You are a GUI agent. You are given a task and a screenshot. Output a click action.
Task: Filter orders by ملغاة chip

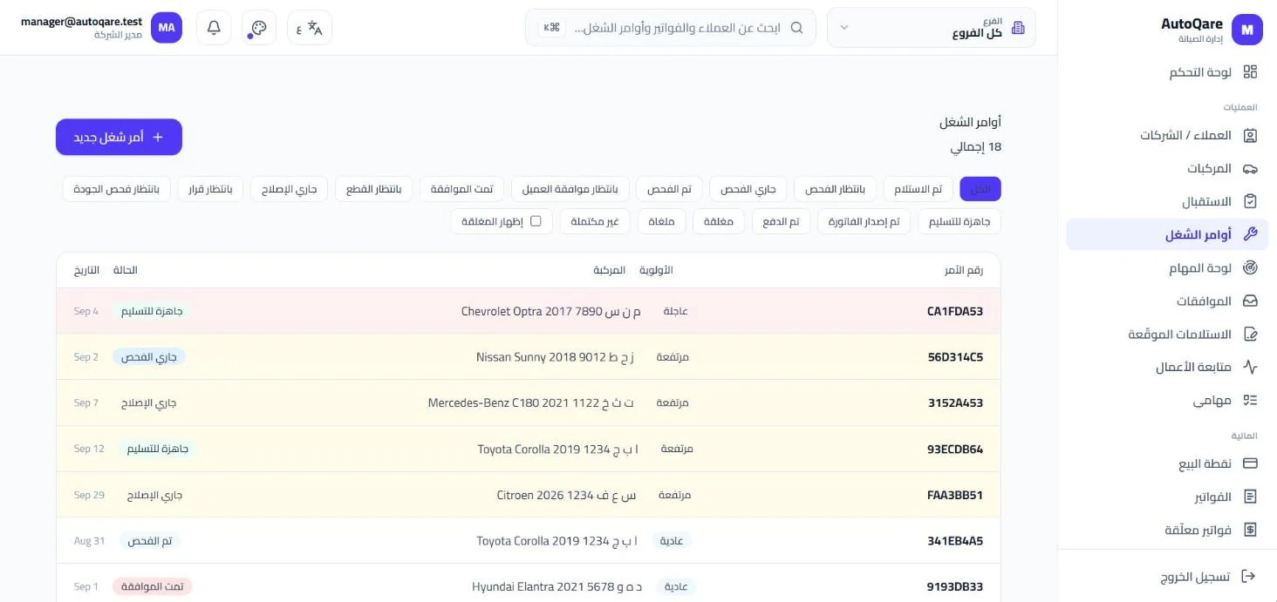(662, 221)
